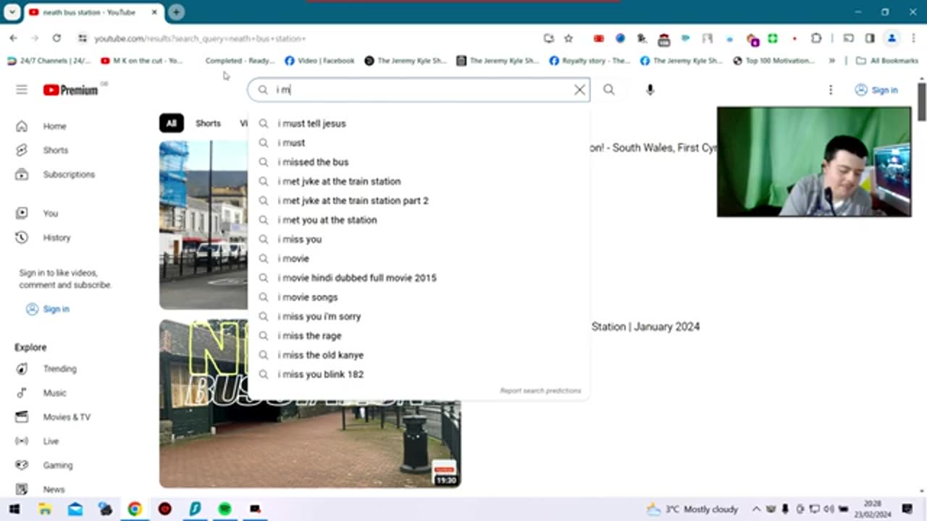Open tab search dropdown arrow

click(x=12, y=12)
